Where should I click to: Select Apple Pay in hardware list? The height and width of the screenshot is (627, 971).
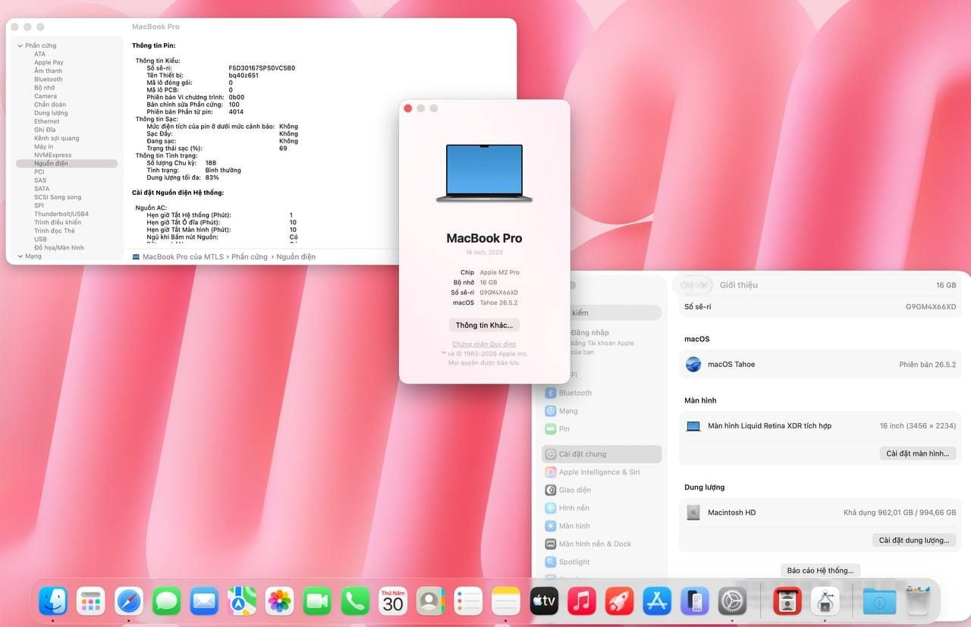point(49,63)
